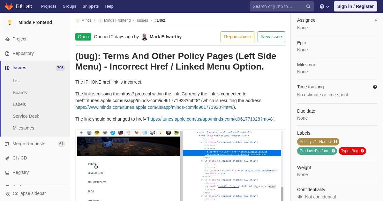Click the search magnifier icon

[308, 6]
